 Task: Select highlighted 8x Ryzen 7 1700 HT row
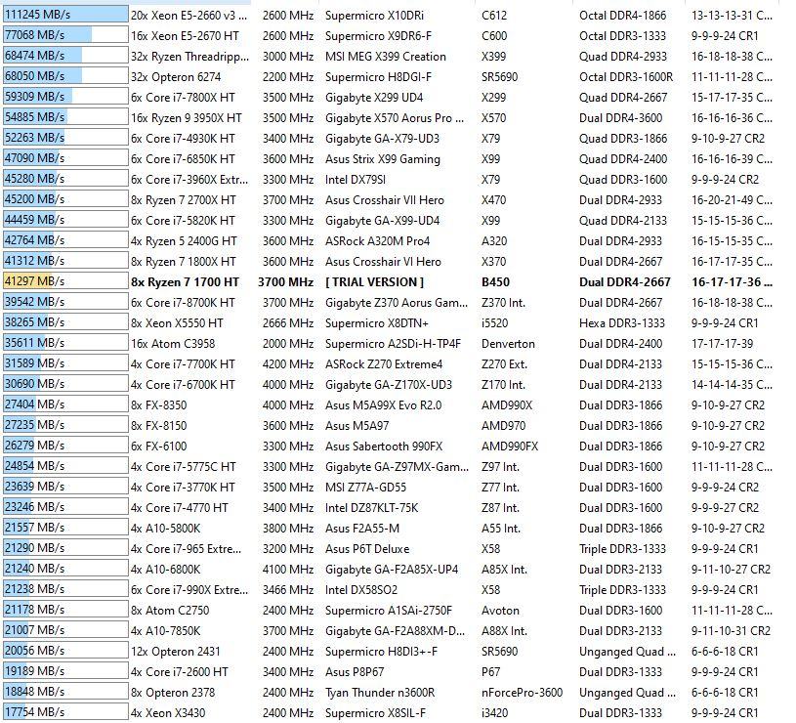(x=388, y=281)
